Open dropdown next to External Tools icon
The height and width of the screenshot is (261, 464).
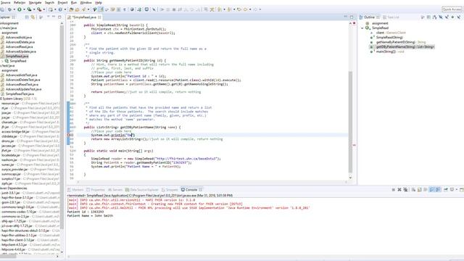tap(44, 9)
